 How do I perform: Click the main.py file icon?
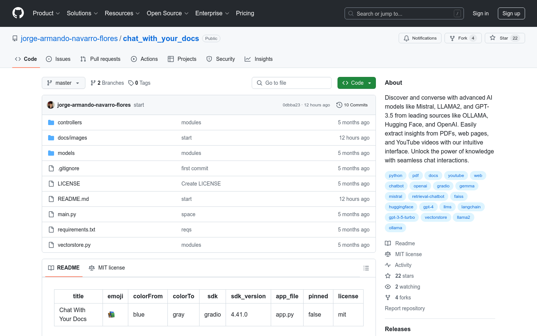pyautogui.click(x=51, y=214)
